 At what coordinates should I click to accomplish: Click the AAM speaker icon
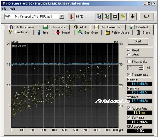(76, 27)
